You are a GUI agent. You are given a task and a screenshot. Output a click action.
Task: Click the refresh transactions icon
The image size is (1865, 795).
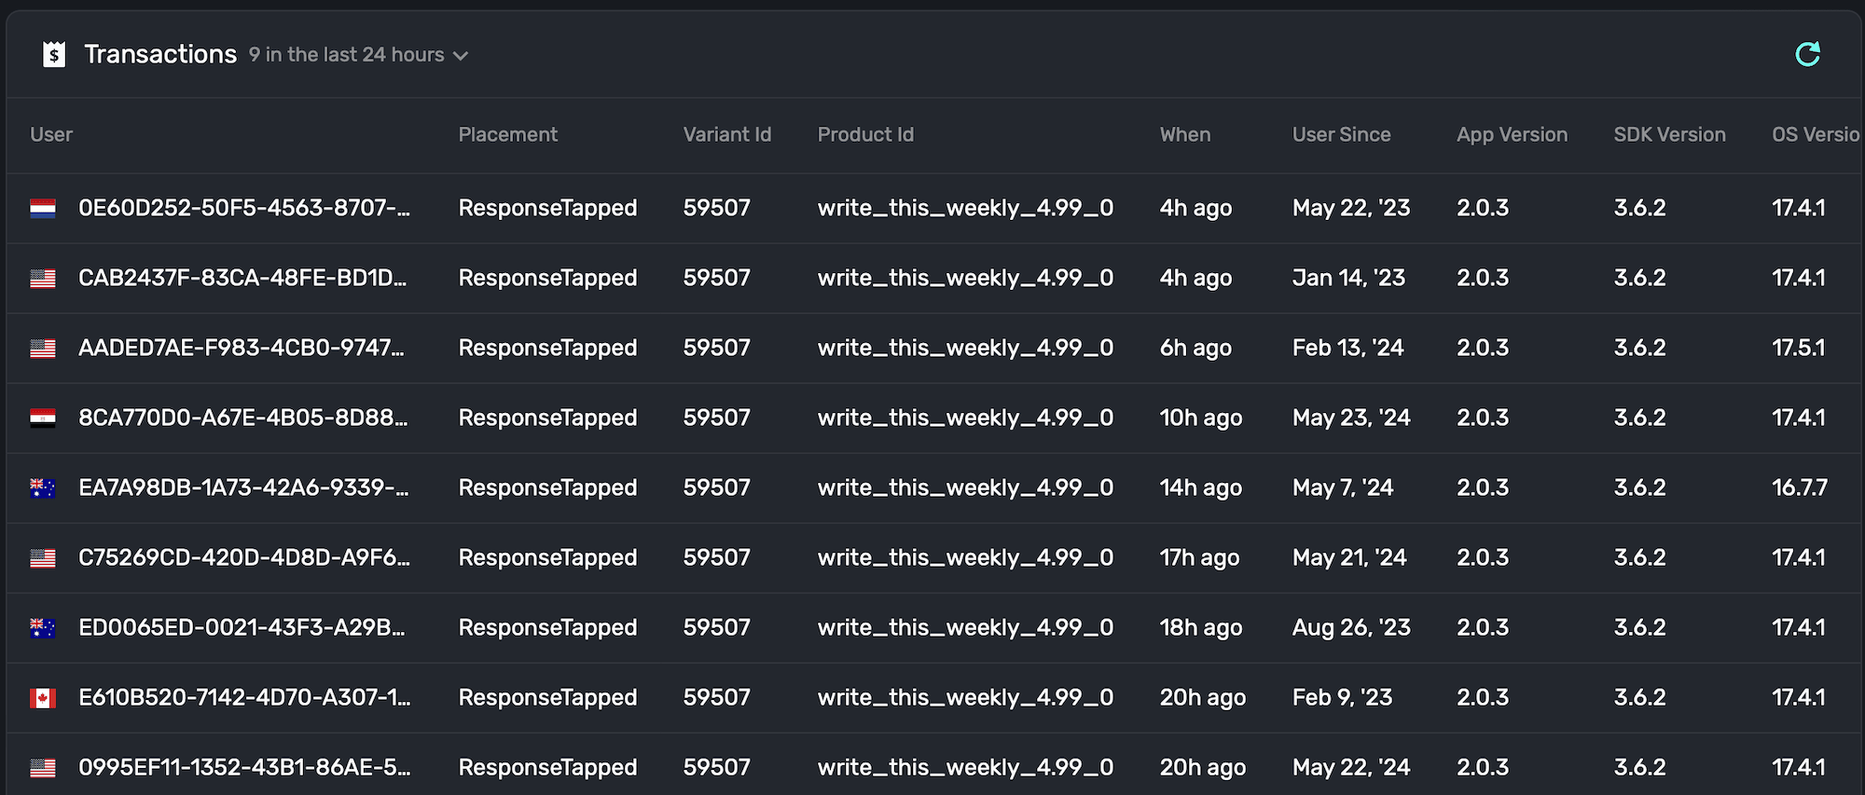tap(1807, 55)
